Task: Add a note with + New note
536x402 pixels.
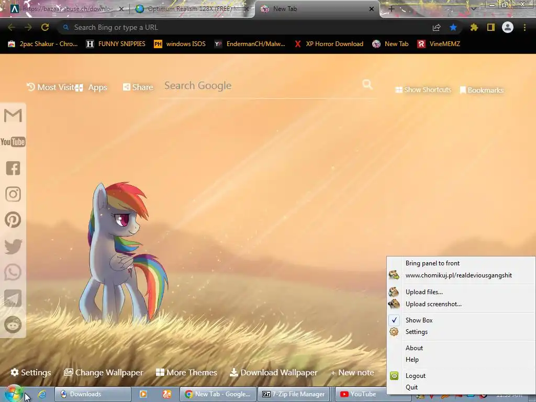Action: tap(352, 372)
